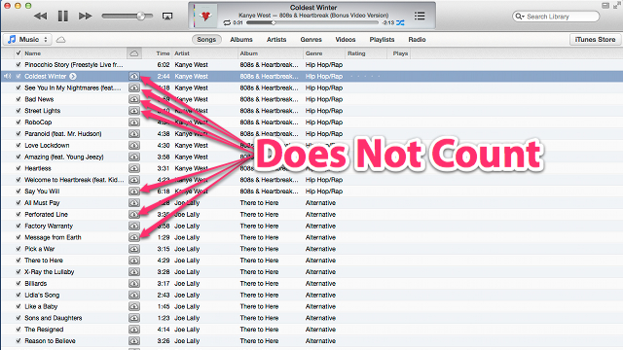Open the Up Next list icon
The image size is (623, 350).
420,16
